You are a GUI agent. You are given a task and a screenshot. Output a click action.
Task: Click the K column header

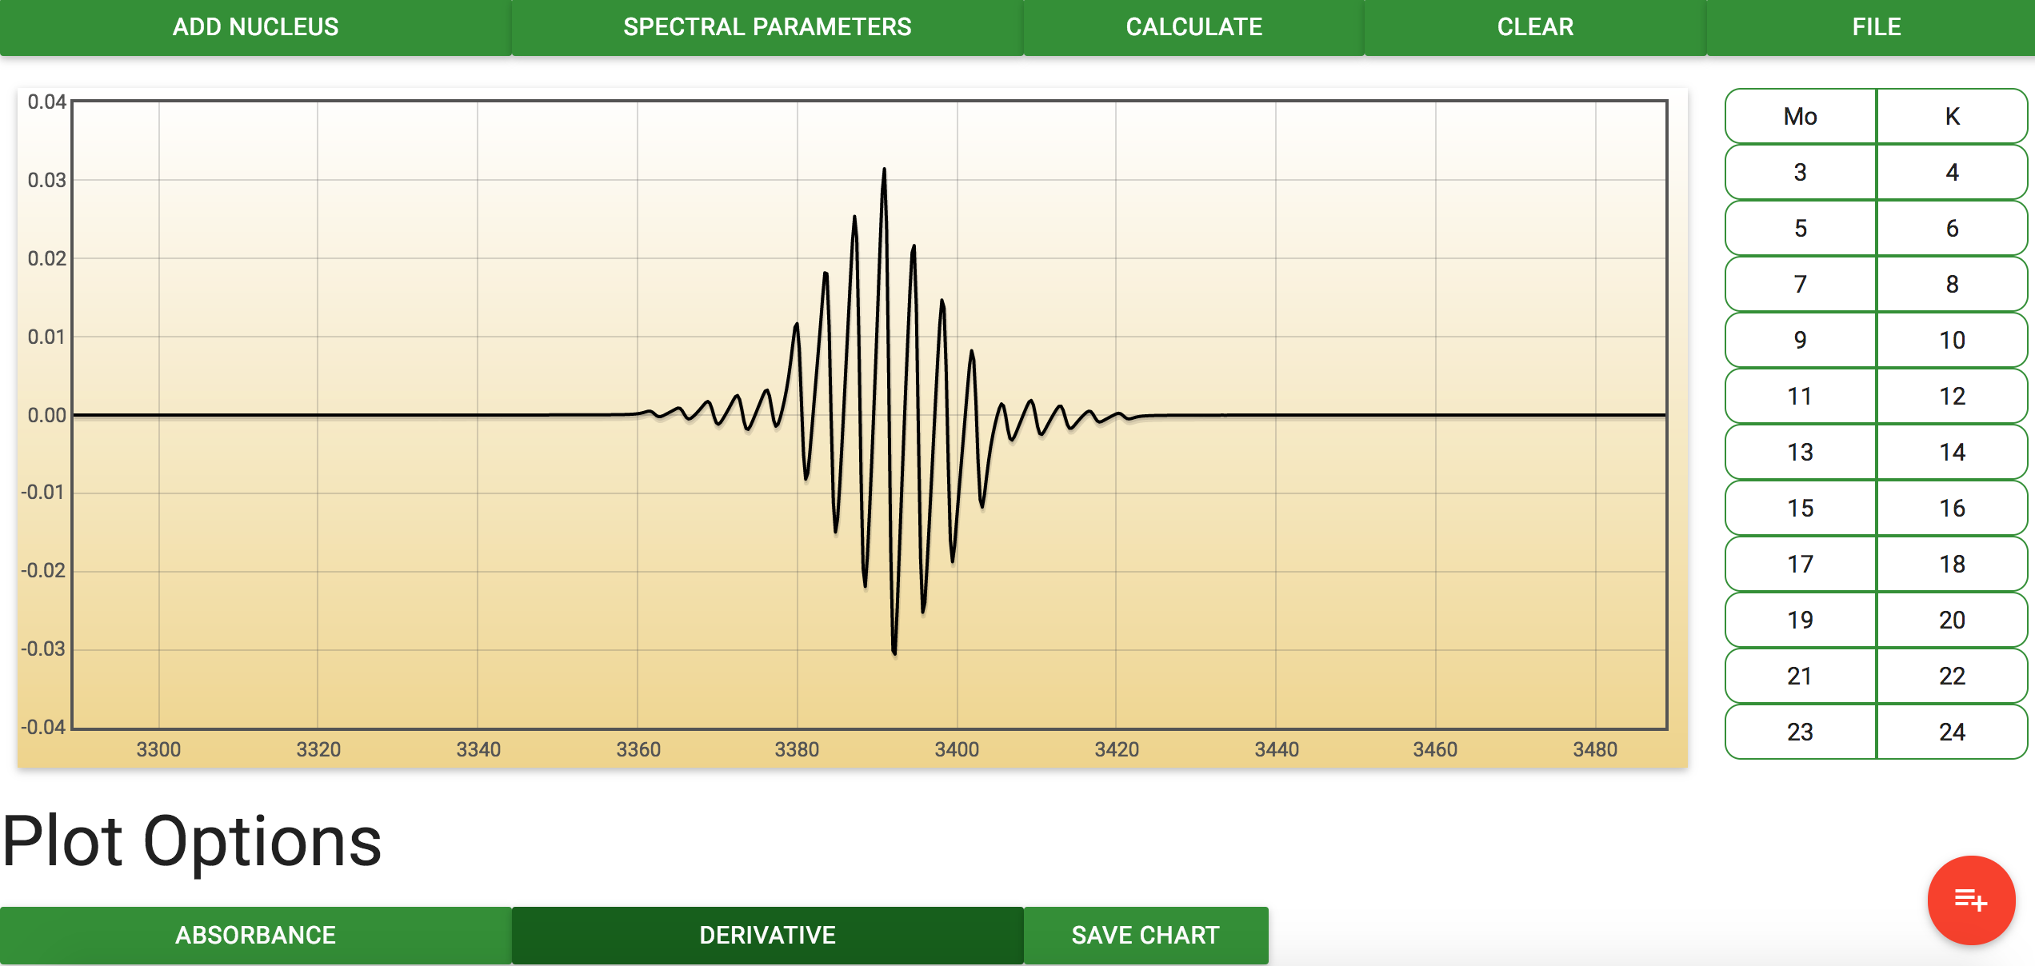tap(1952, 117)
